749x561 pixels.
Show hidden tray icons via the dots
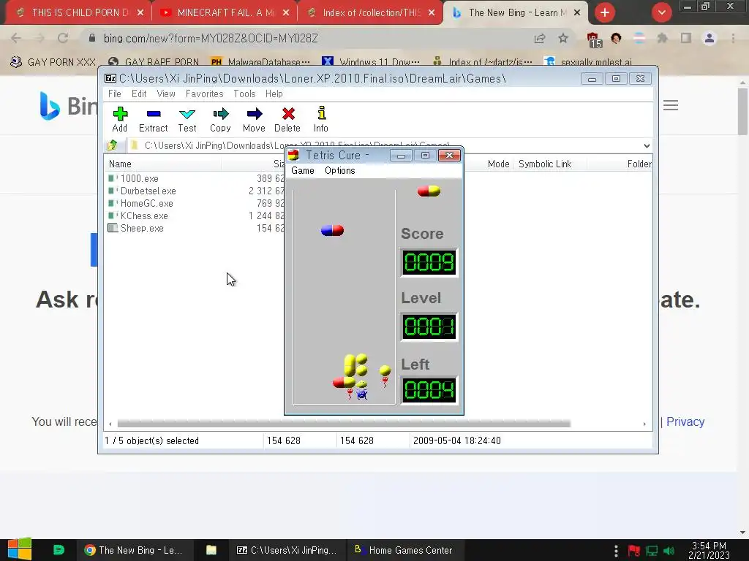coord(616,551)
